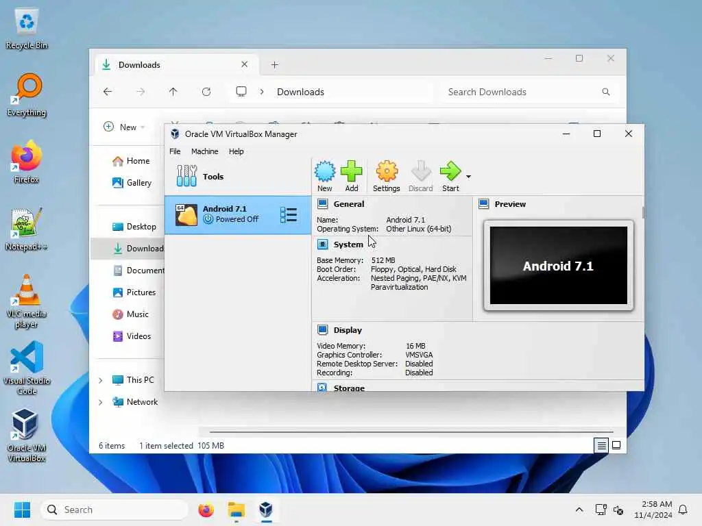Open Home in Explorer sidebar
This screenshot has width=702, height=526.
tap(131, 161)
